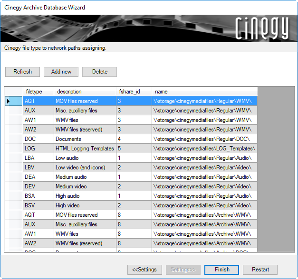Click the 'Medium video' description cell
The height and width of the screenshot is (279, 298).
coord(85,186)
